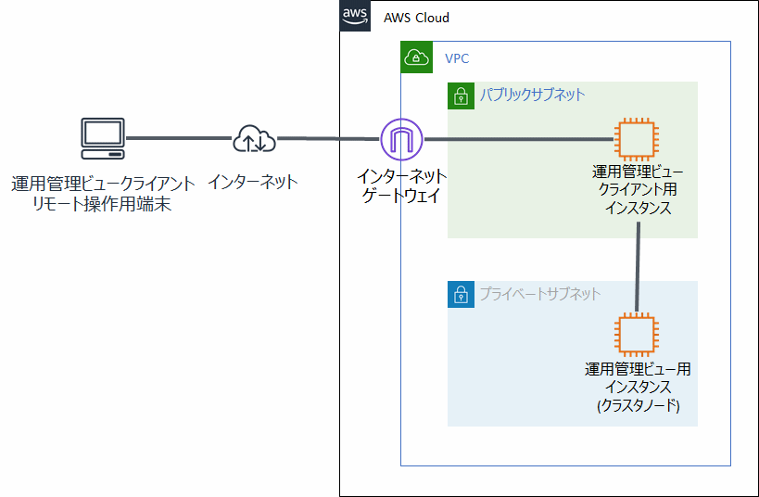Image resolution: width=759 pixels, height=497 pixels.
Task: Click the インターネットゲートウェイ text label
Action: [x=402, y=185]
